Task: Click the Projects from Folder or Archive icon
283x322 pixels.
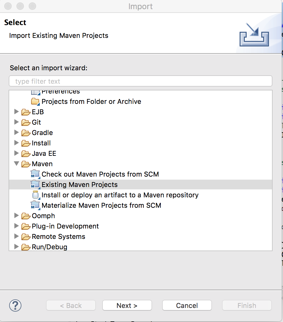Action: 35,101
